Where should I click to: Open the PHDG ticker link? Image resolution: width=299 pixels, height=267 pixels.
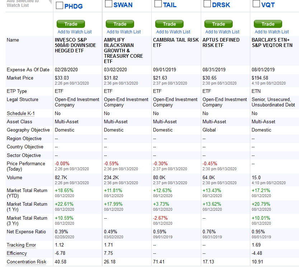(73, 6)
